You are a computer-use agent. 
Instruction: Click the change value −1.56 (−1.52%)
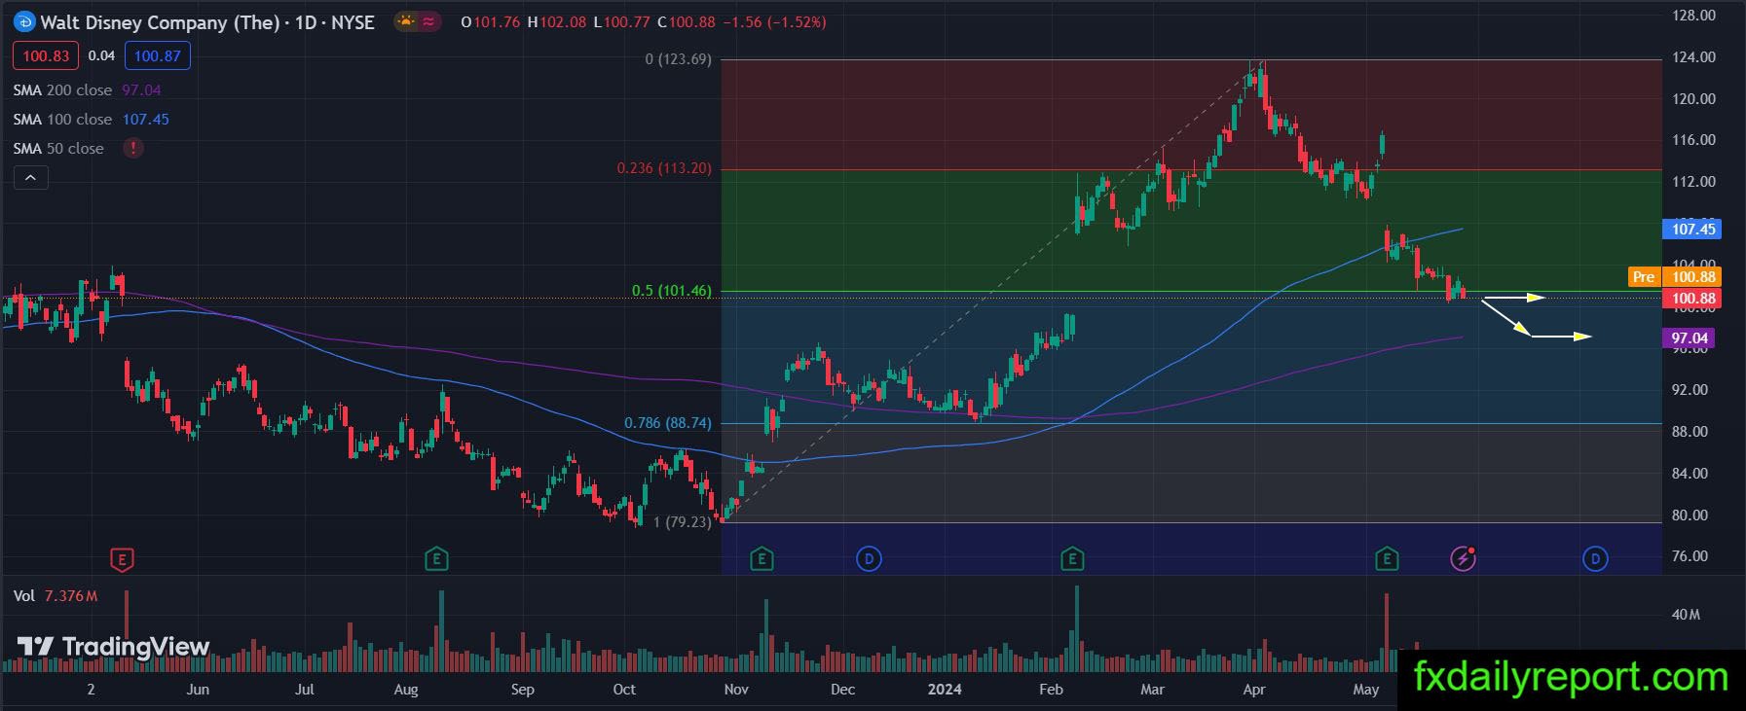(x=774, y=21)
